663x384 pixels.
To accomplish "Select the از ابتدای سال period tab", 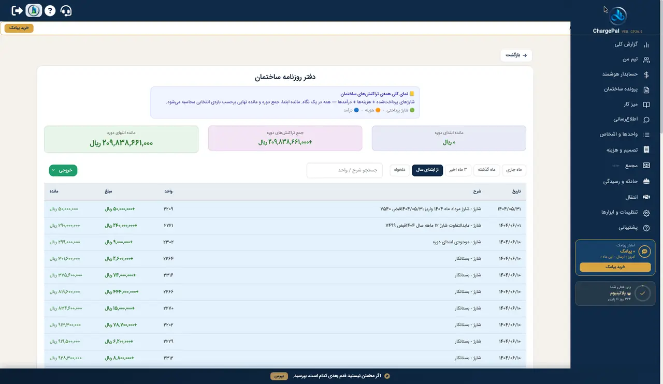I will (427, 170).
